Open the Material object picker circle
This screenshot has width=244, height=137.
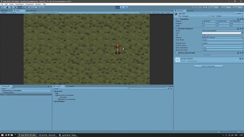click(x=242, y=38)
